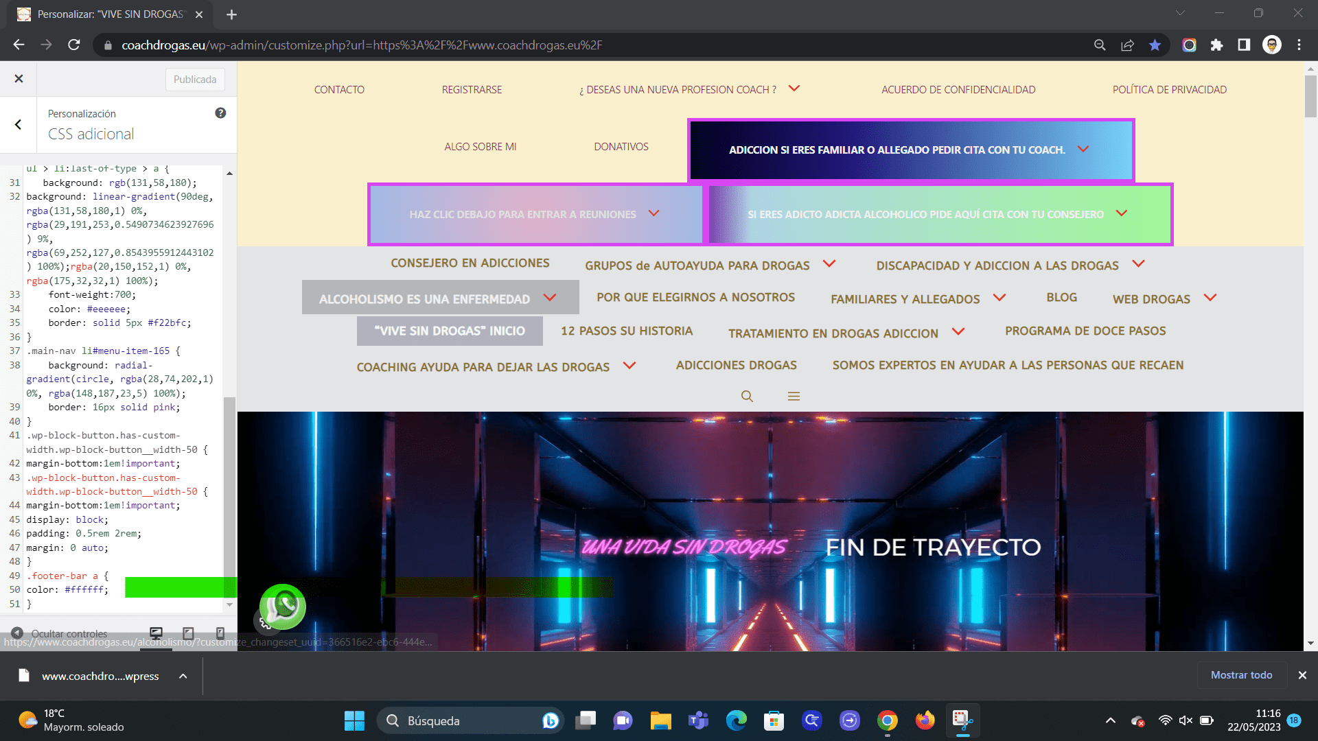Open ACUERDO DE CONFIDENCIALIDAD menu item
Screen dimensions: 1318x741
click(x=958, y=90)
